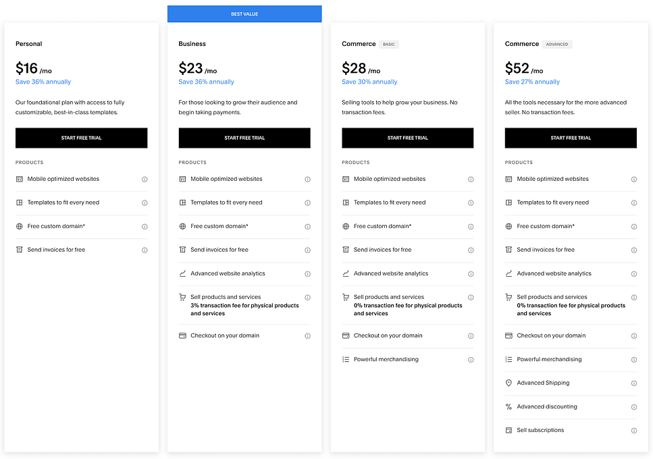Click Save 30% annually under Commerce Basic

coord(369,82)
